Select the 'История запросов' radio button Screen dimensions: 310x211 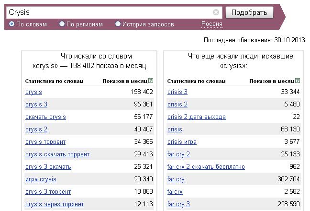click(118, 24)
